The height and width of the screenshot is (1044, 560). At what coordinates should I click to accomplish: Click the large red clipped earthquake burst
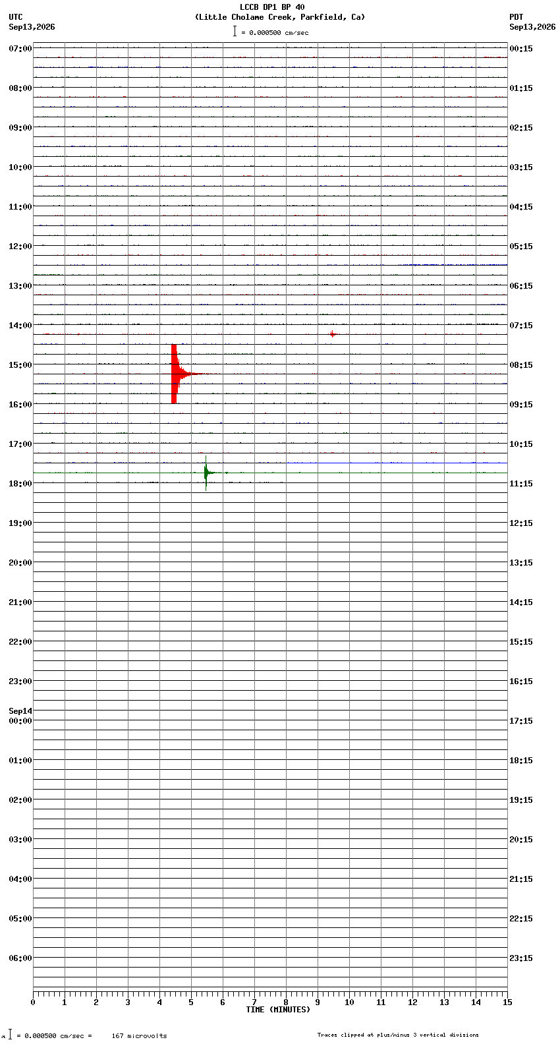pyautogui.click(x=175, y=374)
